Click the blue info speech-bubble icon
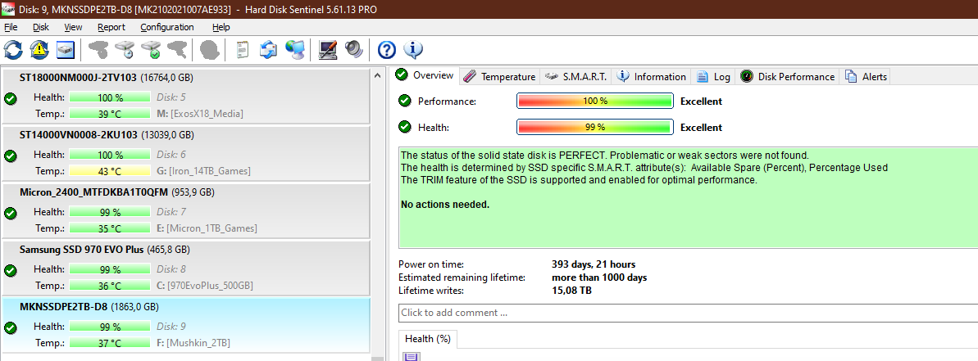Image resolution: width=978 pixels, height=361 pixels. (413, 50)
